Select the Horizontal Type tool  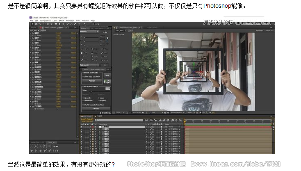[x=63, y=24]
